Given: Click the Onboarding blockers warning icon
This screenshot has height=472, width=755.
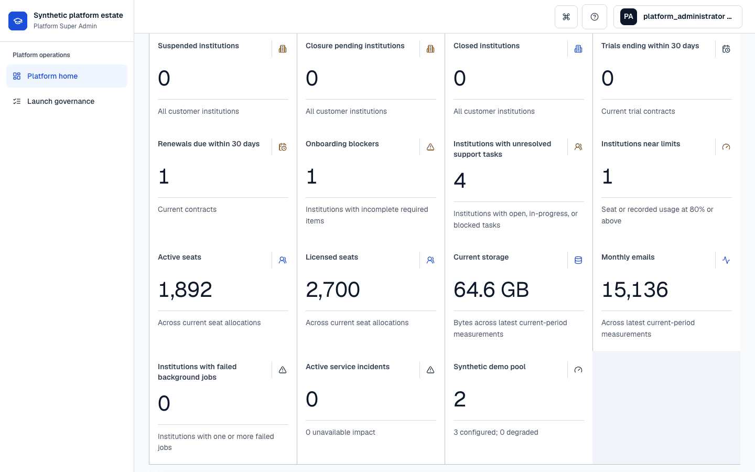Looking at the screenshot, I should point(430,147).
